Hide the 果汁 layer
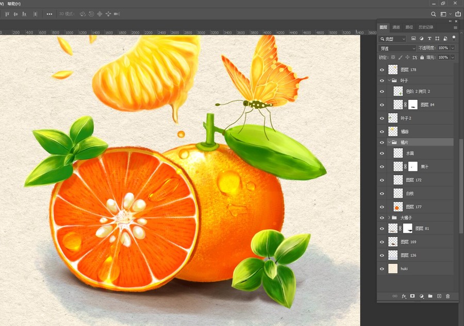Viewport: 464px width, 326px height. tap(382, 167)
